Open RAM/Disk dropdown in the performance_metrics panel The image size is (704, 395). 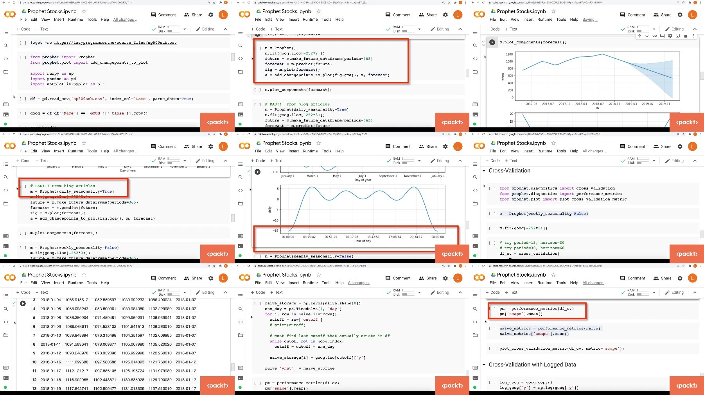654,292
